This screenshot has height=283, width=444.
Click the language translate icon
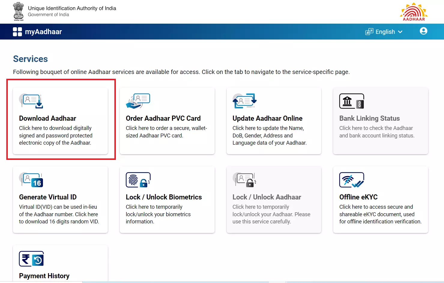369,32
